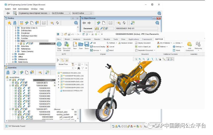Screen dimensions: 213x135
Task: Click the forward arrow in Object Browser
Action: (x=89, y=23)
